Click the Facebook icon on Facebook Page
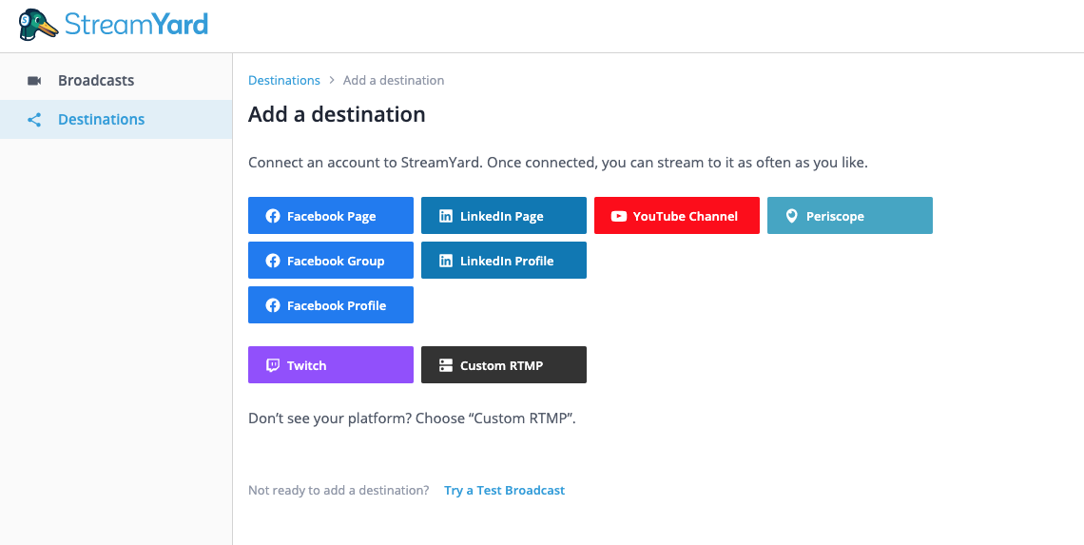 pyautogui.click(x=273, y=216)
